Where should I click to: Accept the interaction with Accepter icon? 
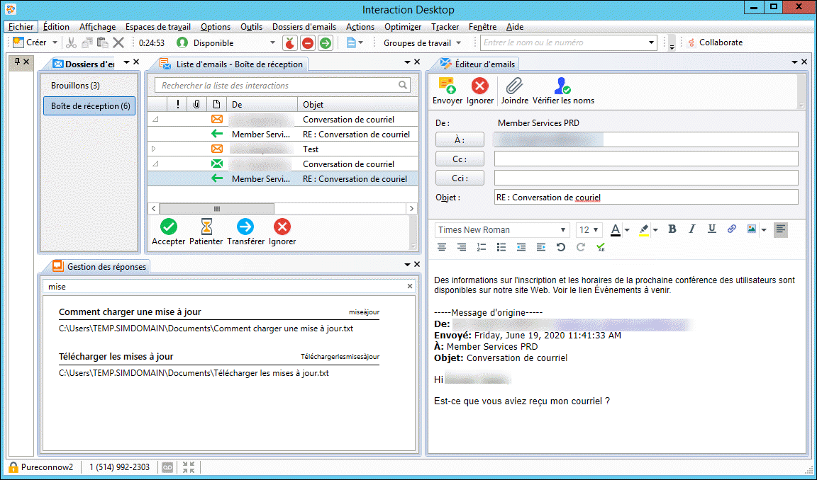[x=168, y=227]
